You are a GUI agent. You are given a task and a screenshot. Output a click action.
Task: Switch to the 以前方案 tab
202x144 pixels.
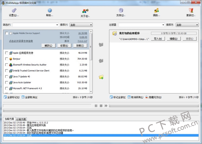21,119
